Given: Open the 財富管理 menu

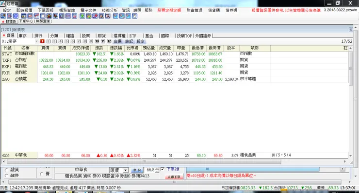Looking at the screenshot, I should (195, 10).
